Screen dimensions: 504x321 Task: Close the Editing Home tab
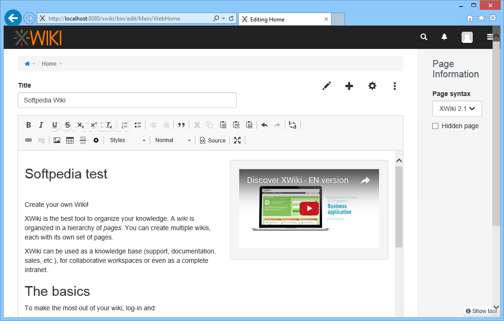click(x=326, y=19)
